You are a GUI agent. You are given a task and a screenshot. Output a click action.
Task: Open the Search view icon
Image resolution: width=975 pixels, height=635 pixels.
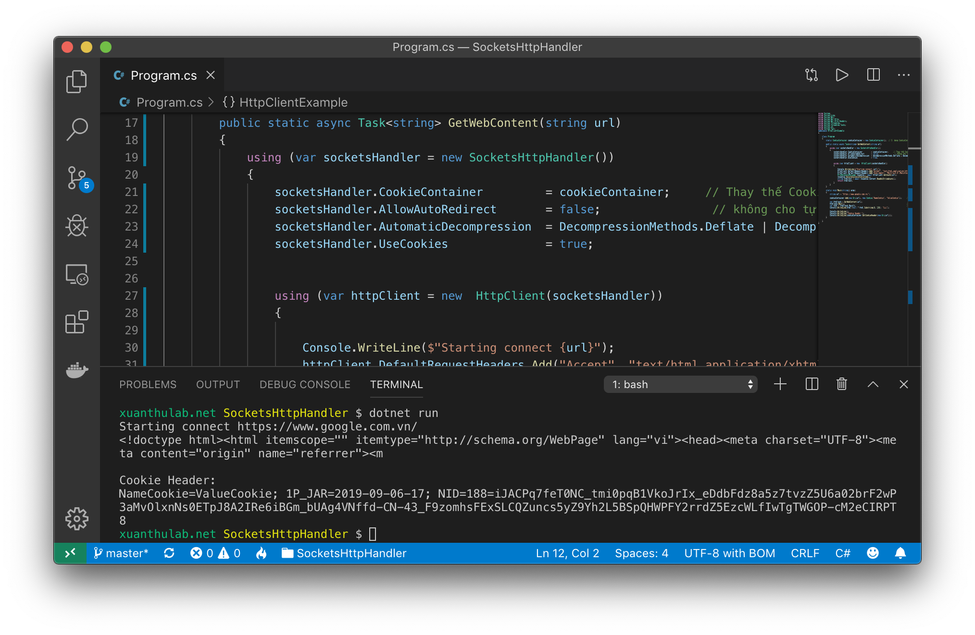click(x=76, y=129)
